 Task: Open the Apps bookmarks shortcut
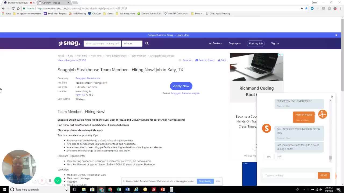point(7,13)
